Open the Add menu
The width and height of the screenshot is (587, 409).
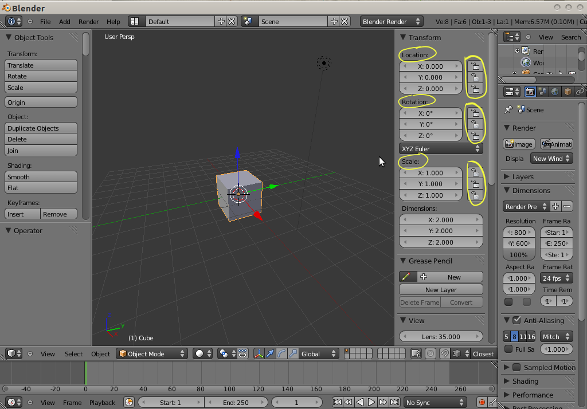pyautogui.click(x=64, y=22)
